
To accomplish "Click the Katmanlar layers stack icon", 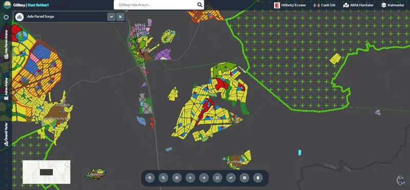I will point(384,5).
